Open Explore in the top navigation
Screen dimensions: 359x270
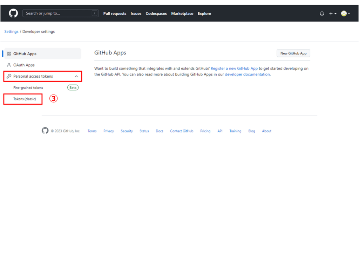[x=204, y=14]
